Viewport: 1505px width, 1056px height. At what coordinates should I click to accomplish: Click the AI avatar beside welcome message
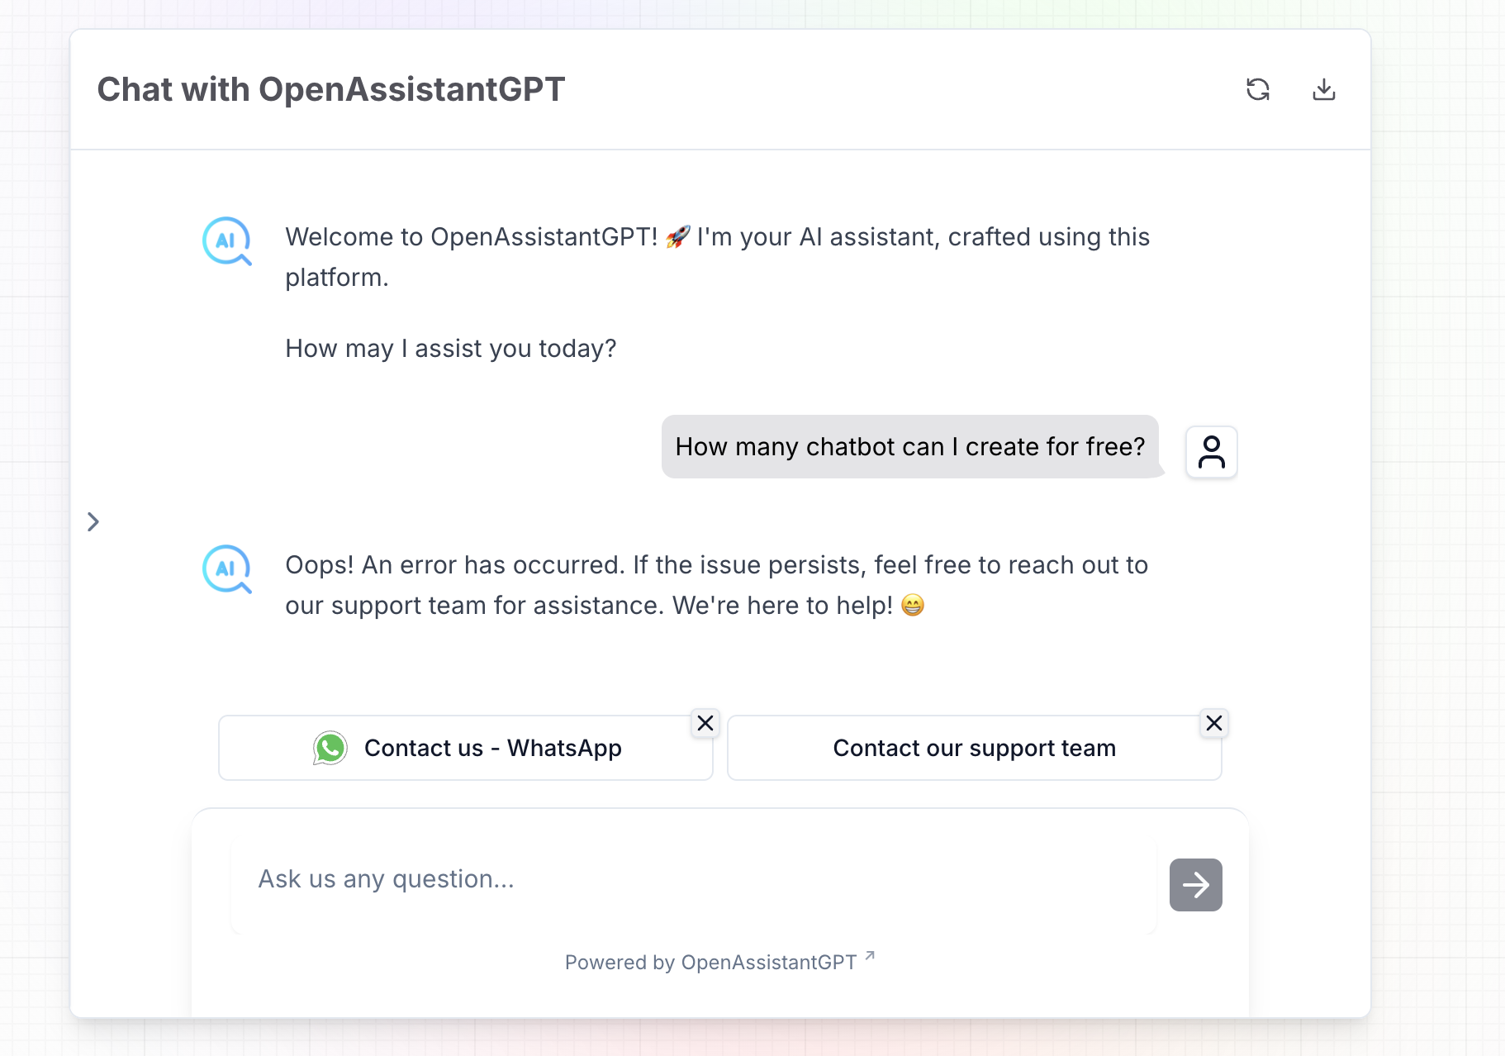click(226, 241)
